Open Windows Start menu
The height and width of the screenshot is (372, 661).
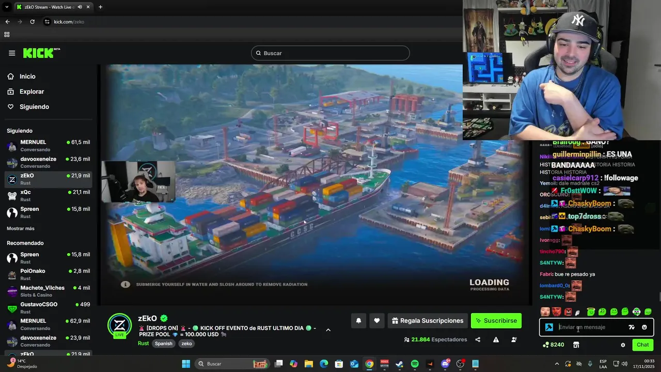(186, 364)
